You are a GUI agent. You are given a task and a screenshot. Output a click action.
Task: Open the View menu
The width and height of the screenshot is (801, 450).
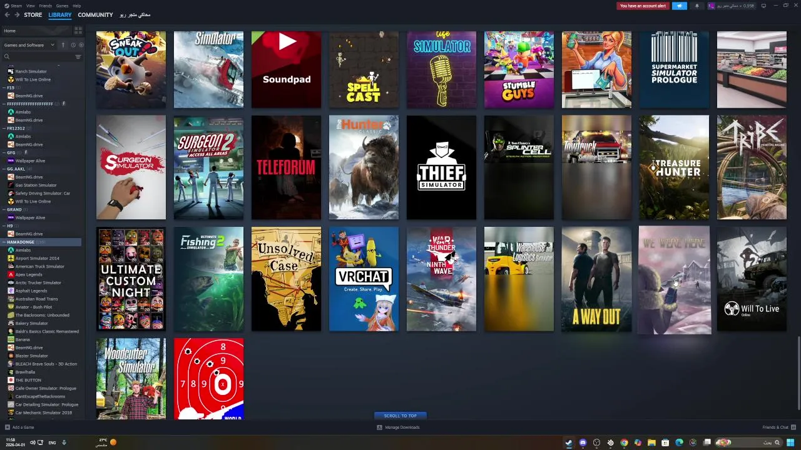[31, 6]
